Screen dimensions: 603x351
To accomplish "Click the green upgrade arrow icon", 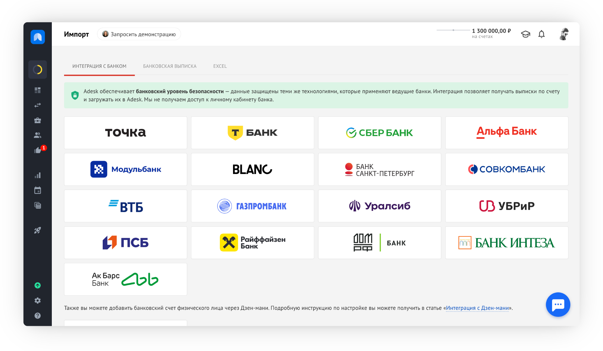I will 38,285.
